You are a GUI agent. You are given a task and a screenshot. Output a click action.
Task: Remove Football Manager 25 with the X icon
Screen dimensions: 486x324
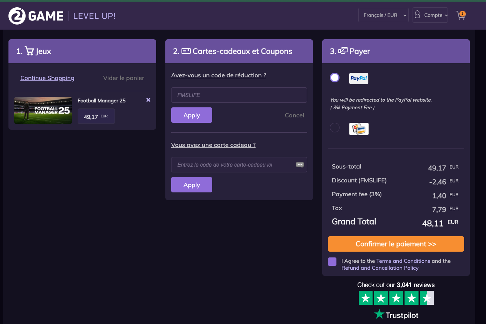148,100
